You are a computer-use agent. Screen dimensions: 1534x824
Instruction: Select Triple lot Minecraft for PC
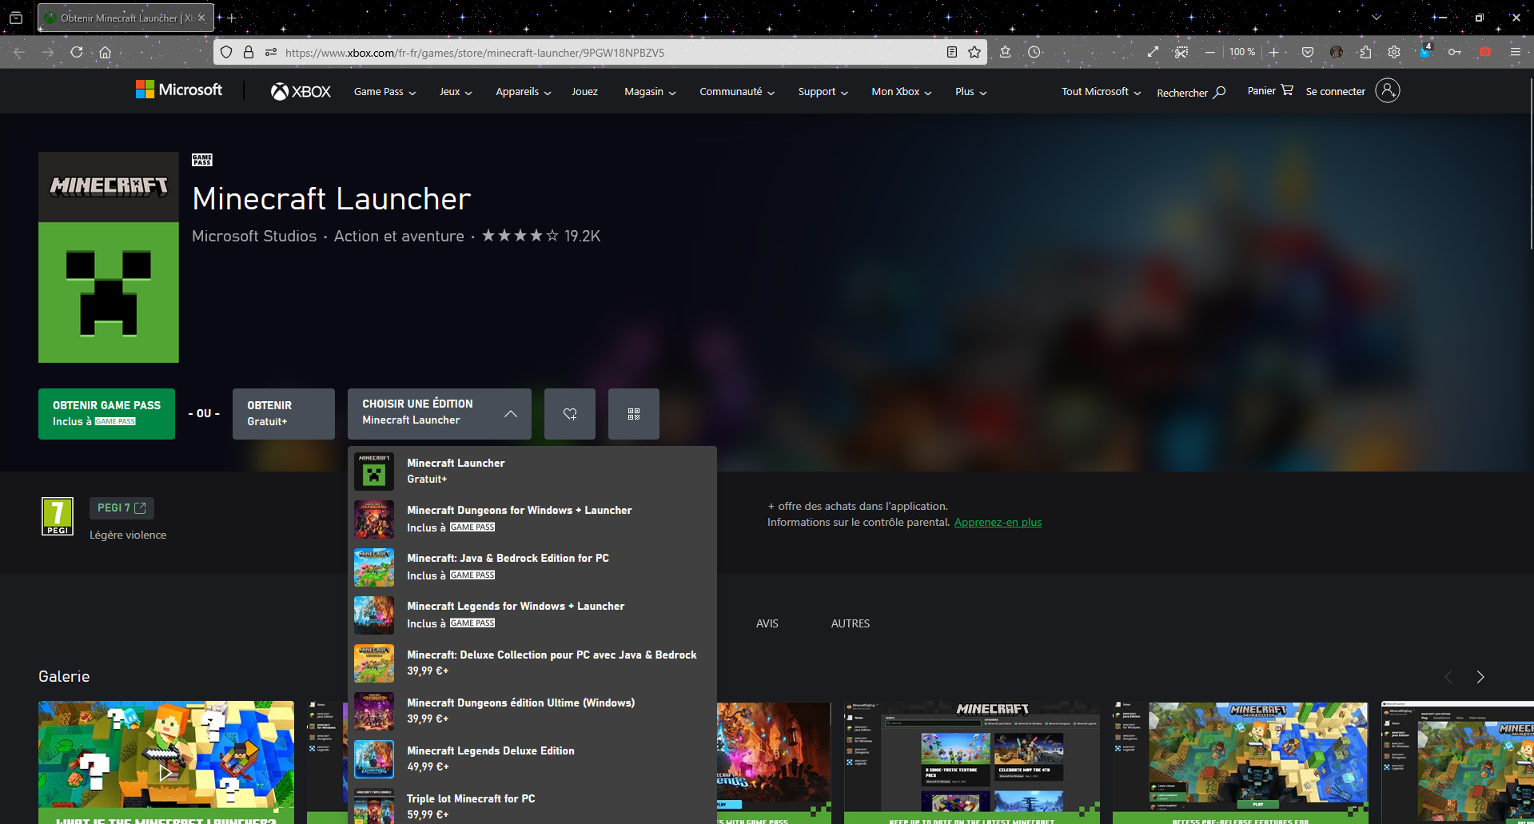pos(532,806)
